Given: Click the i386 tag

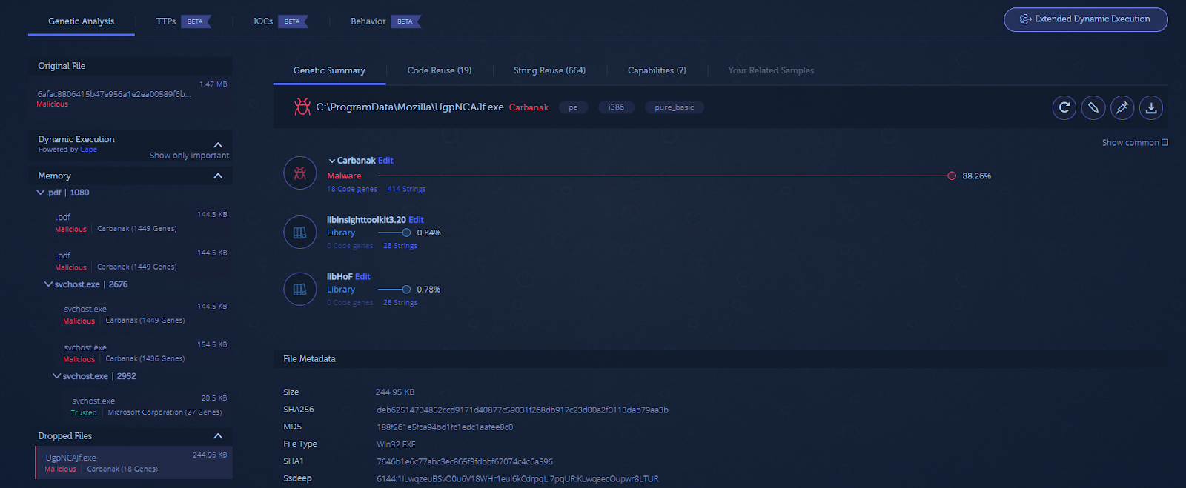Looking at the screenshot, I should 616,107.
